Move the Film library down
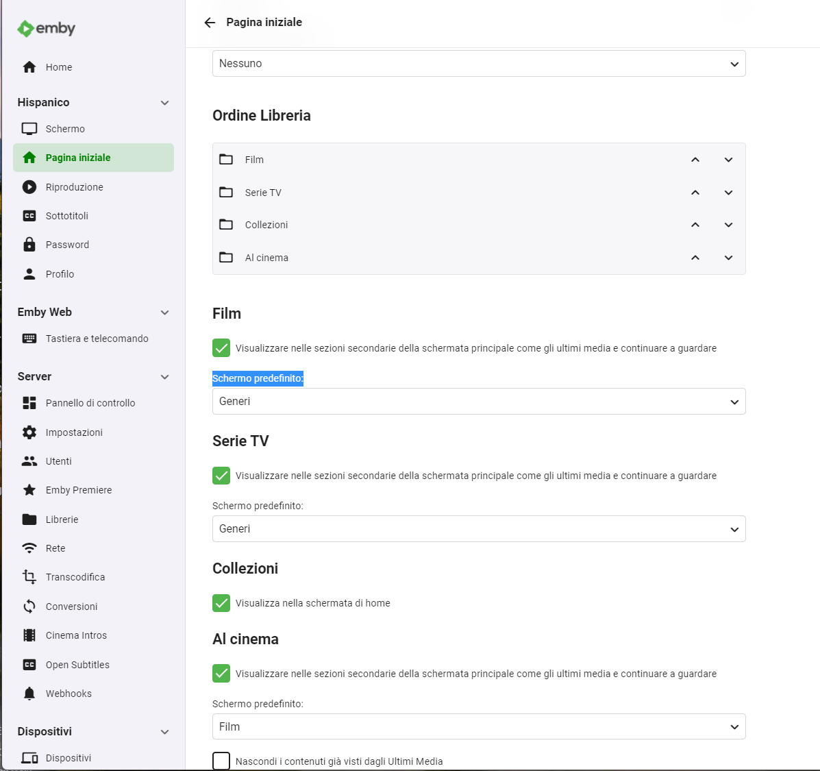 click(728, 160)
